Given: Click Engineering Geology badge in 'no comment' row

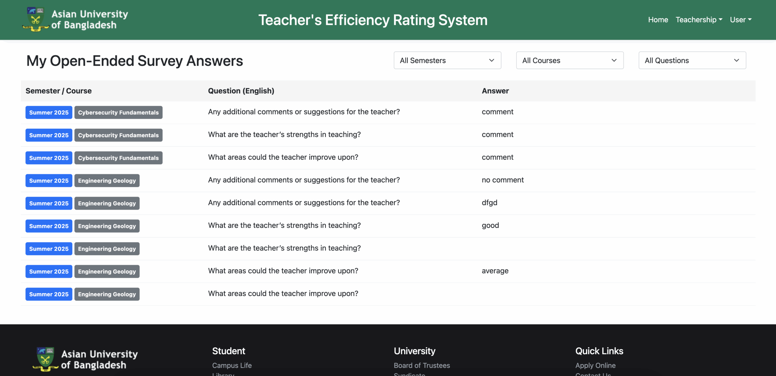Looking at the screenshot, I should 107,181.
